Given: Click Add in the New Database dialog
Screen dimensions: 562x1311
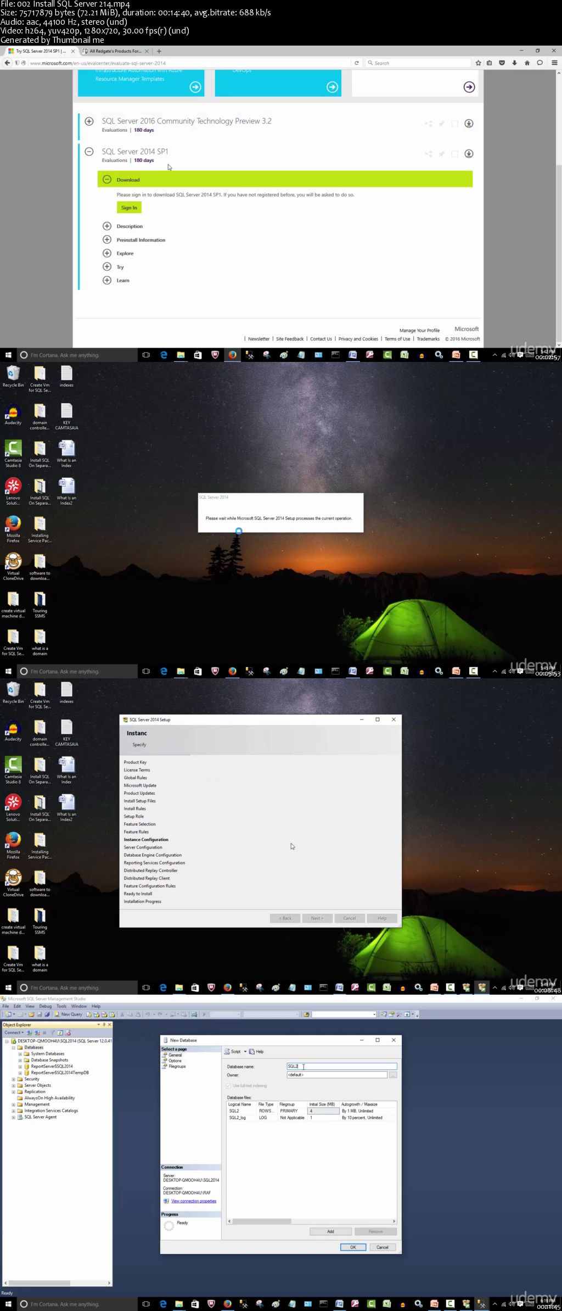Looking at the screenshot, I should (330, 1231).
